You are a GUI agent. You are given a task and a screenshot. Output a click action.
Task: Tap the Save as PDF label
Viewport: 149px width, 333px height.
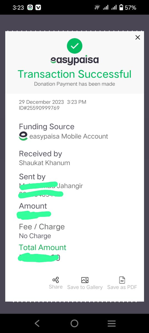point(122,287)
